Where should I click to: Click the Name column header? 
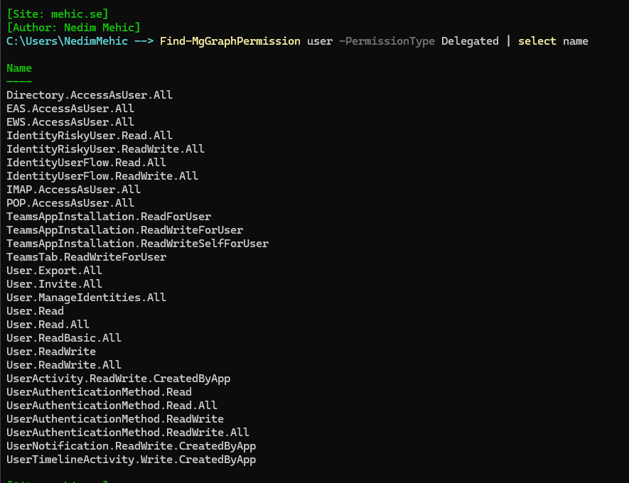tap(19, 68)
